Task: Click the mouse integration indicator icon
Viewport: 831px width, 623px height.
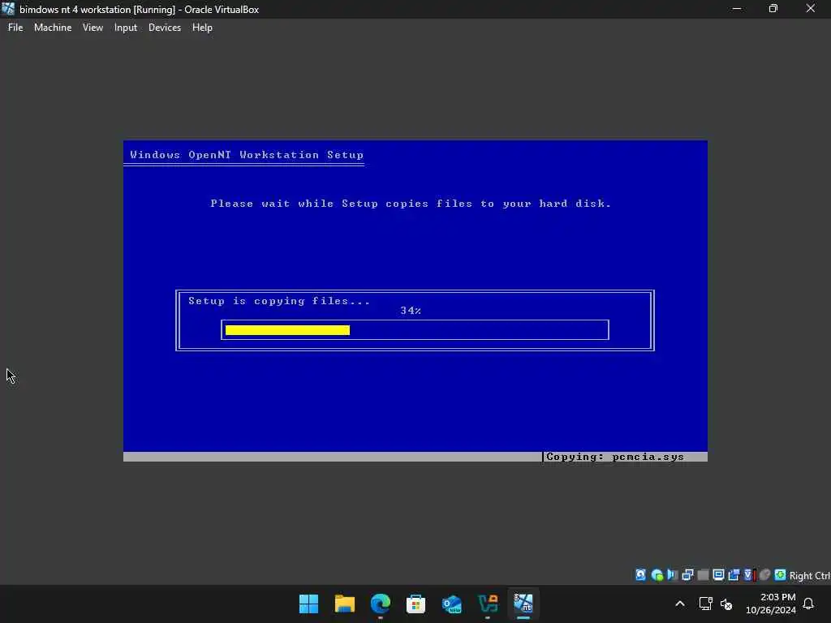Action: pyautogui.click(x=764, y=575)
